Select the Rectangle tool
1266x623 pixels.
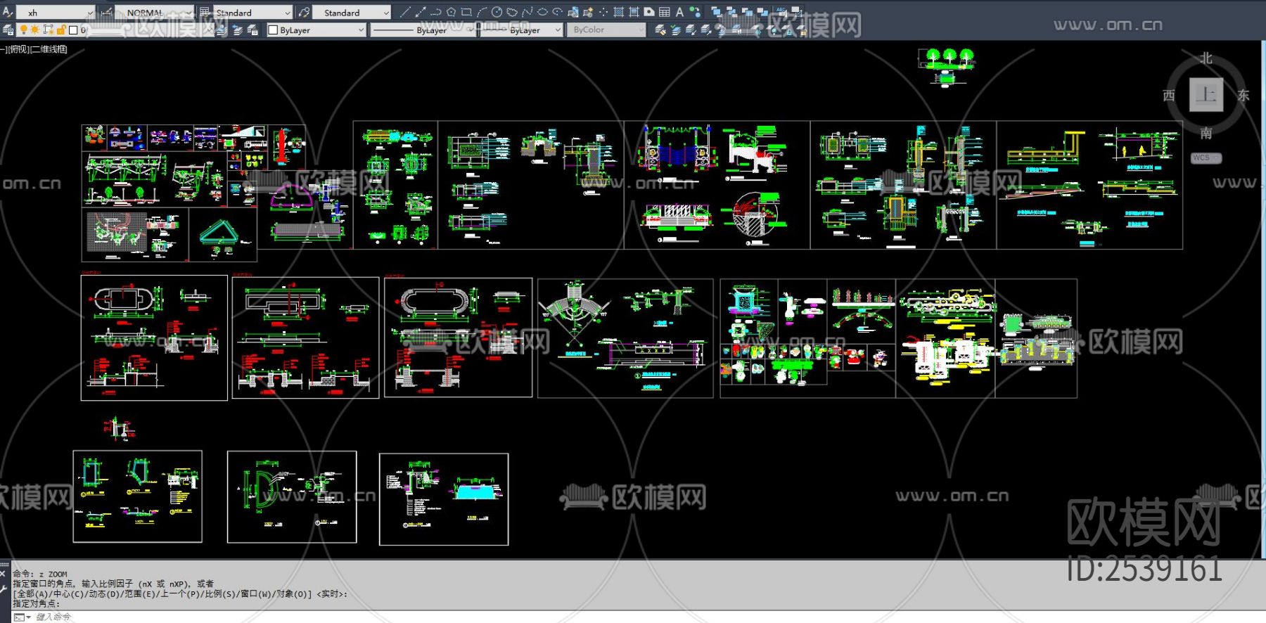tap(466, 12)
